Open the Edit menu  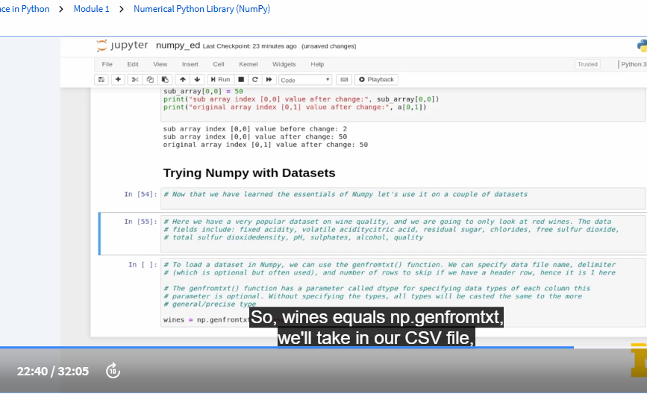click(133, 64)
